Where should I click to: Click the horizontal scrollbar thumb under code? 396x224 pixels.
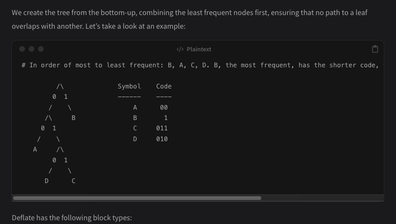137,198
